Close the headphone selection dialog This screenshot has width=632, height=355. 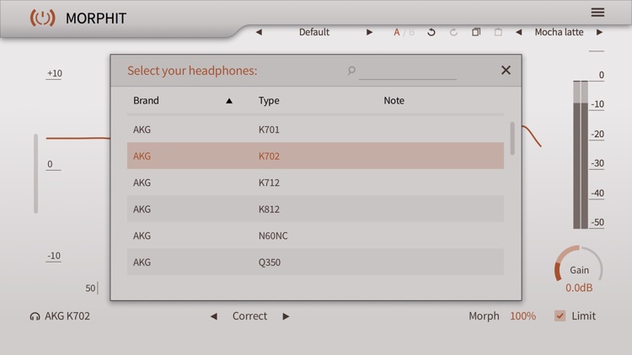(506, 70)
